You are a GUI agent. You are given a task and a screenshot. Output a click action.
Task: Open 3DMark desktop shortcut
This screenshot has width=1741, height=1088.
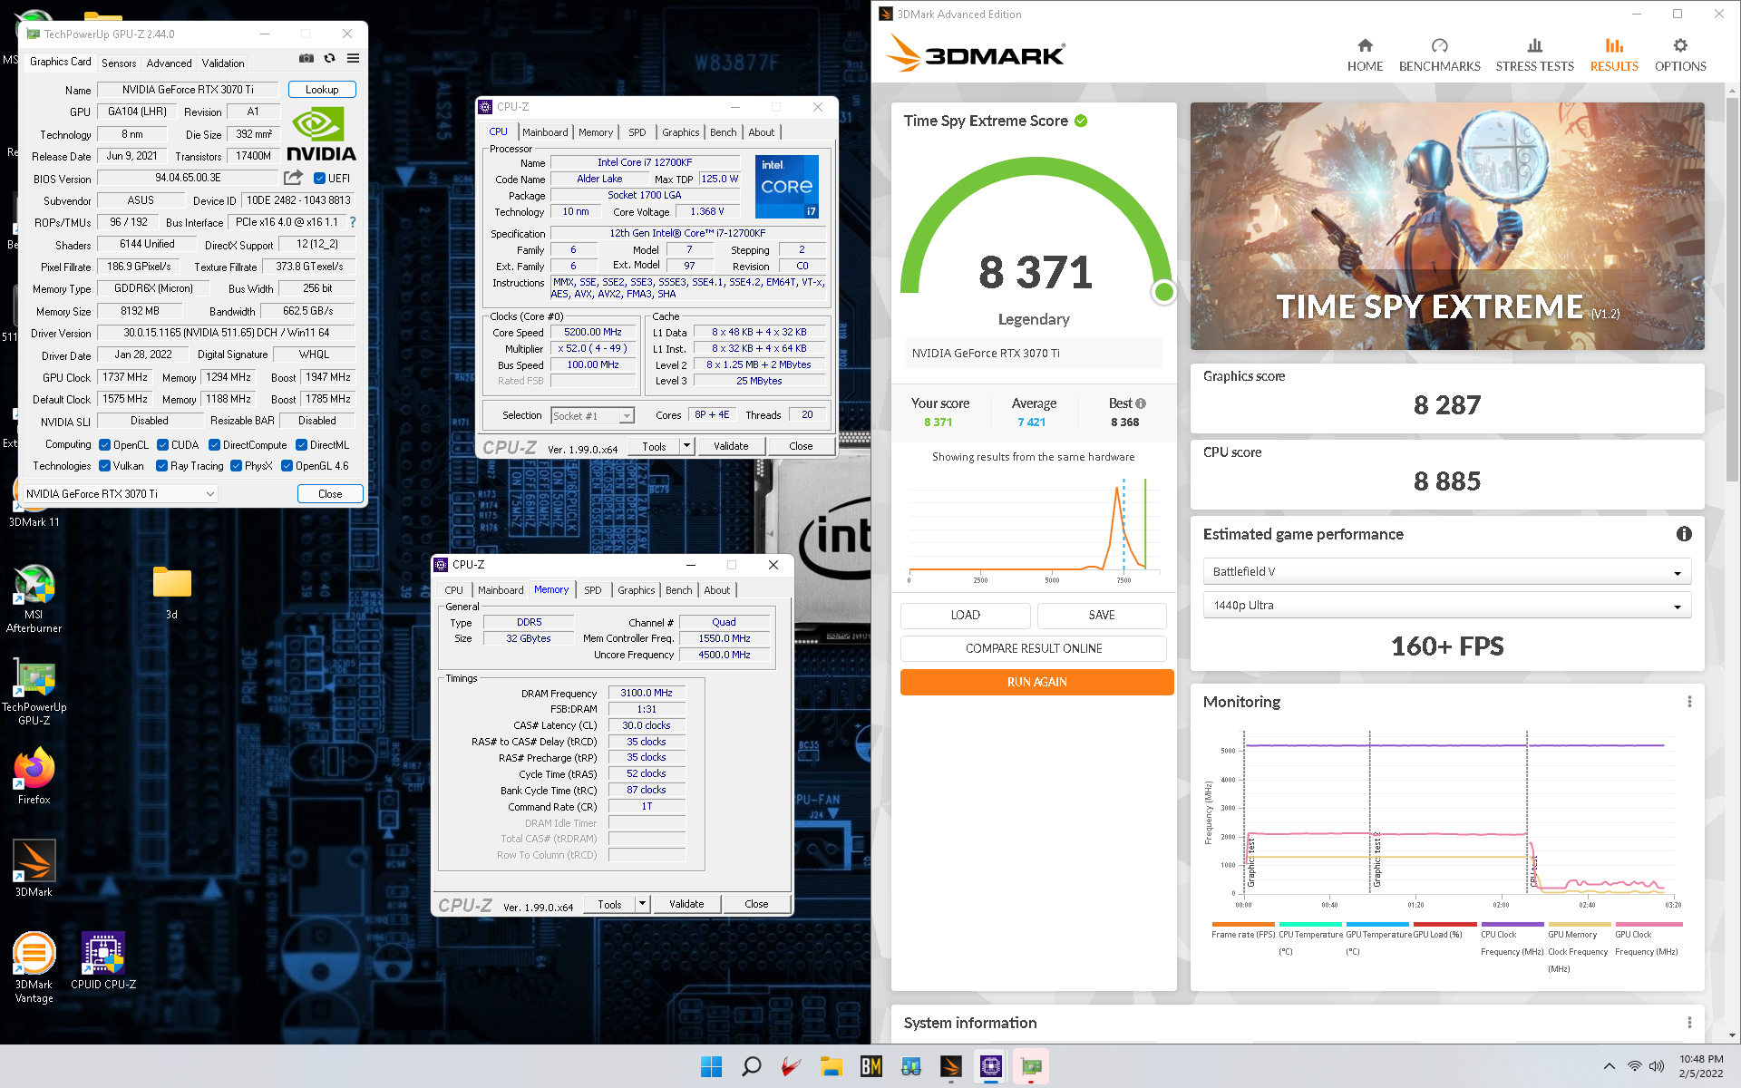[34, 869]
